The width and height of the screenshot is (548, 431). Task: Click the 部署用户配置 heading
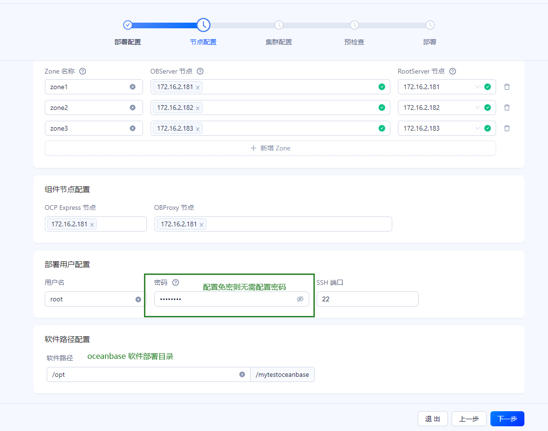click(x=67, y=265)
